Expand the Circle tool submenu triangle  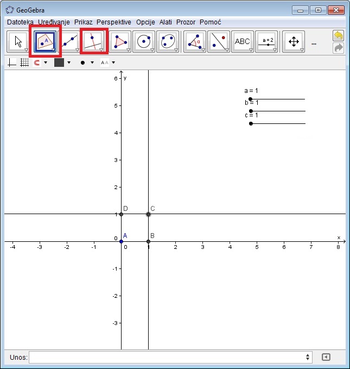coord(152,50)
